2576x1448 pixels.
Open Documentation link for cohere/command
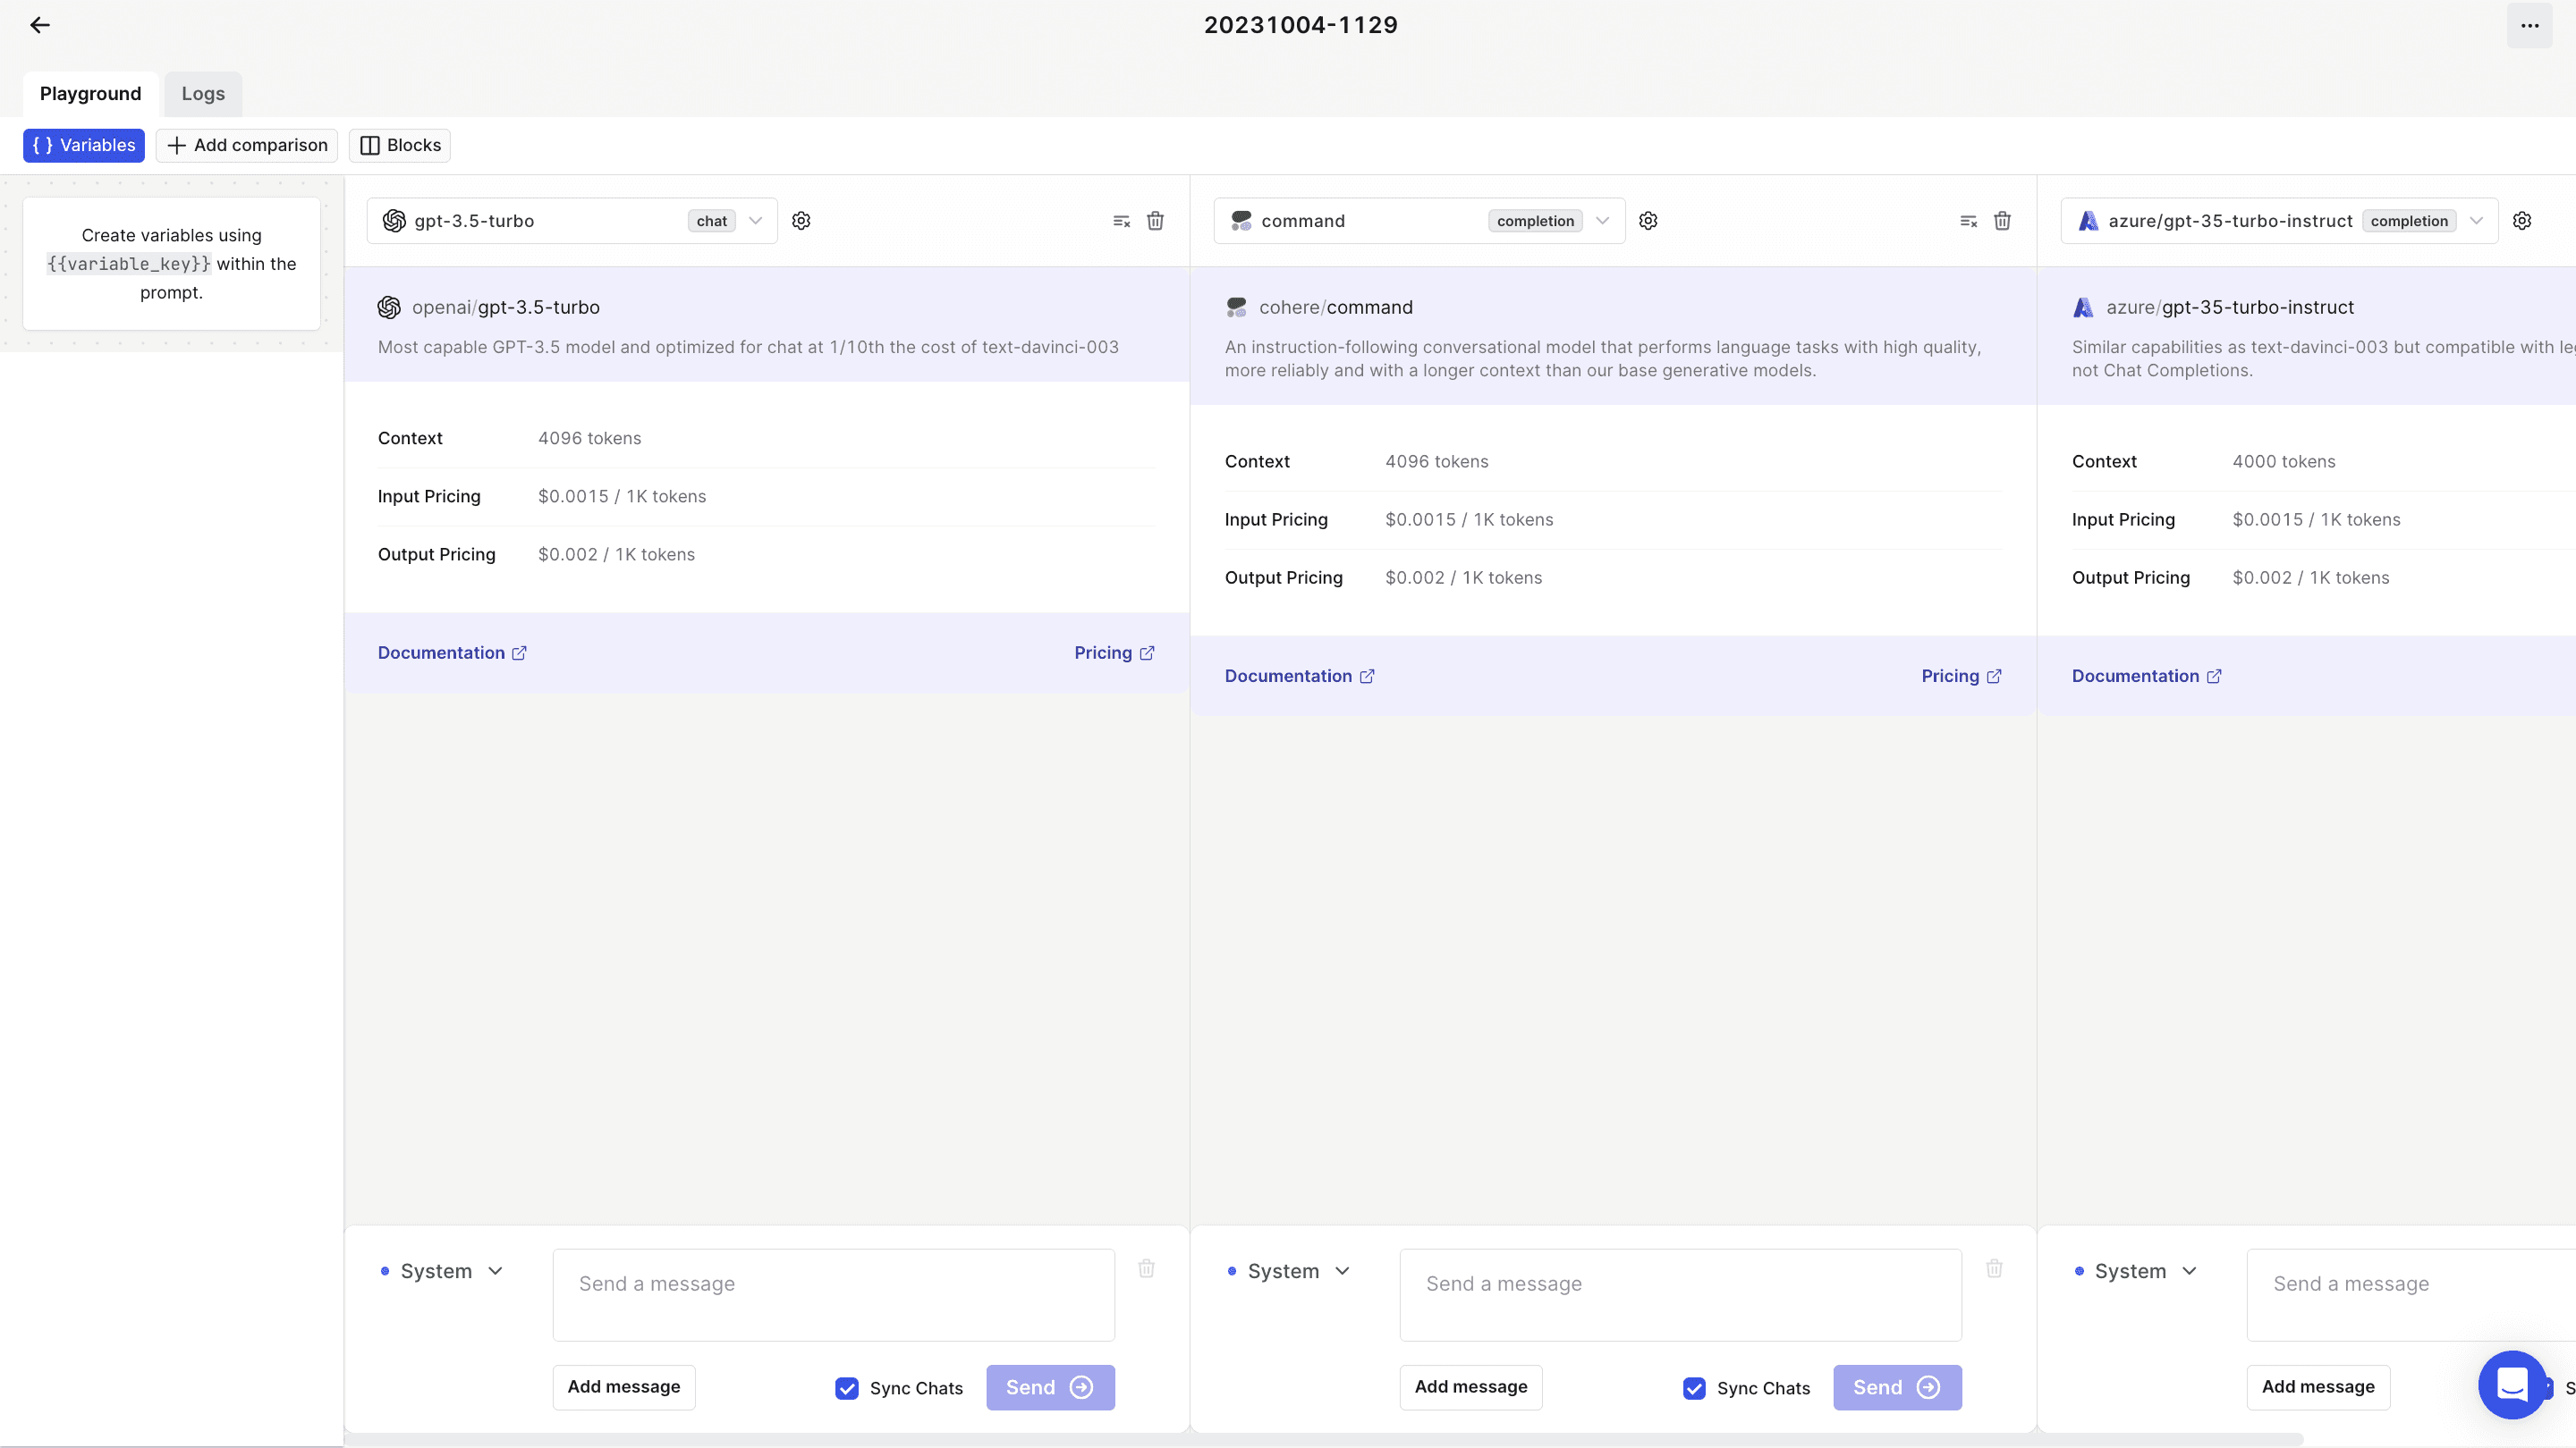(1299, 677)
